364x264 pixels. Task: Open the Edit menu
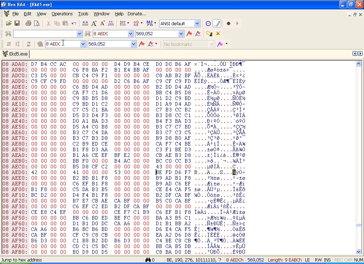pos(28,14)
